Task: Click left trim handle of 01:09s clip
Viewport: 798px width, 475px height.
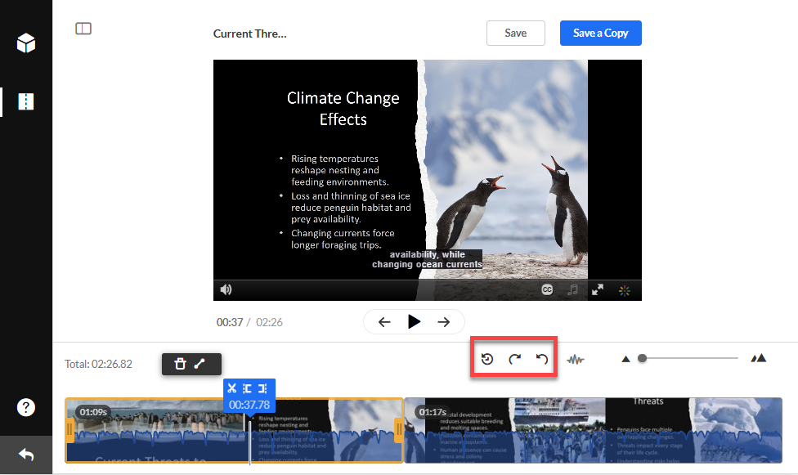Action: coord(69,430)
